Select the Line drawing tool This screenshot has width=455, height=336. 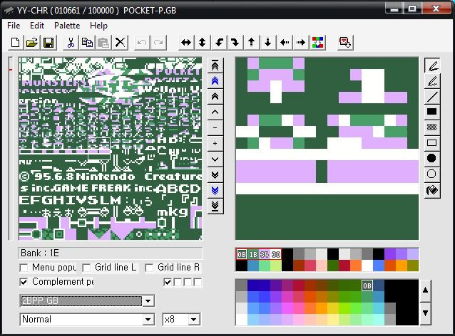point(432,97)
